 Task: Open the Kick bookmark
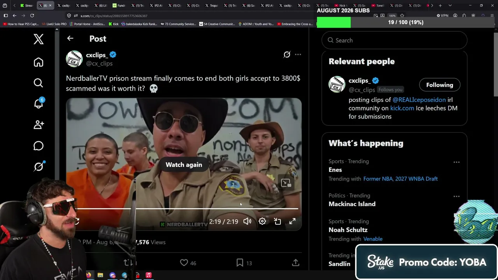[x=113, y=24]
